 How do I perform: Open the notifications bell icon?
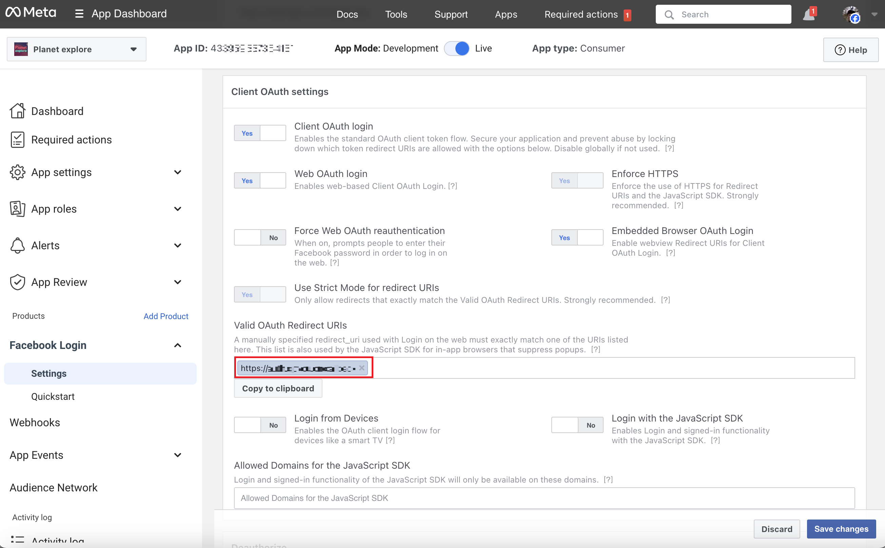[808, 15]
